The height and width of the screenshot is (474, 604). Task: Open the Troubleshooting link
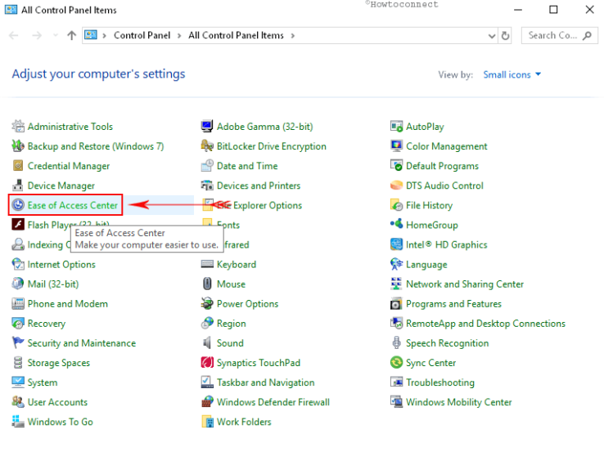click(x=440, y=382)
